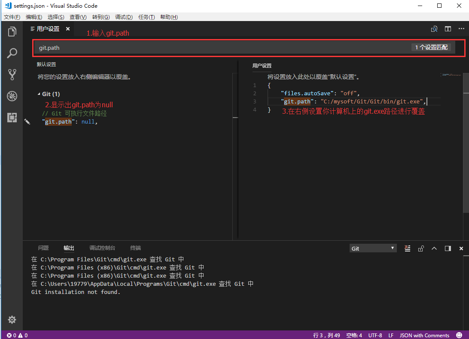Click the default "git.path": null line

[x=70, y=122]
